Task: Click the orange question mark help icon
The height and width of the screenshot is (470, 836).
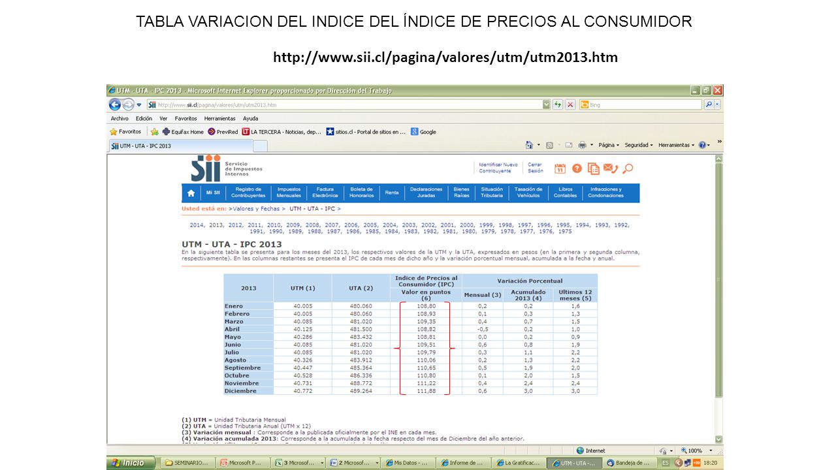Action: click(x=577, y=168)
